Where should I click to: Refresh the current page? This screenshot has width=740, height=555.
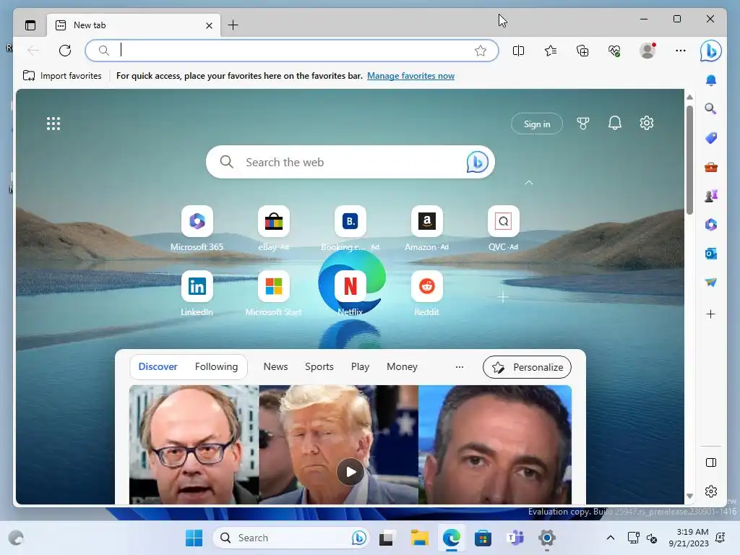(x=65, y=51)
